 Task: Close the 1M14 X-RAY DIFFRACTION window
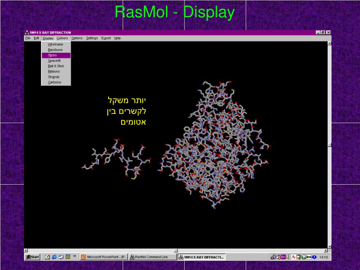point(329,33)
